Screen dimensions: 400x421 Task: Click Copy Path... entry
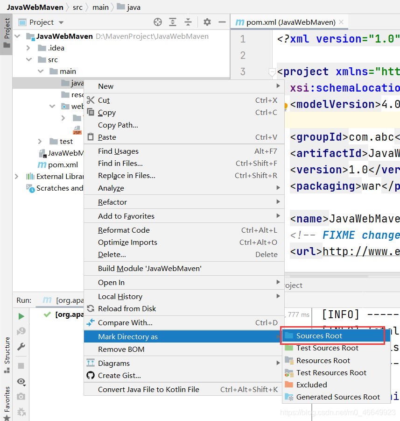(x=184, y=125)
